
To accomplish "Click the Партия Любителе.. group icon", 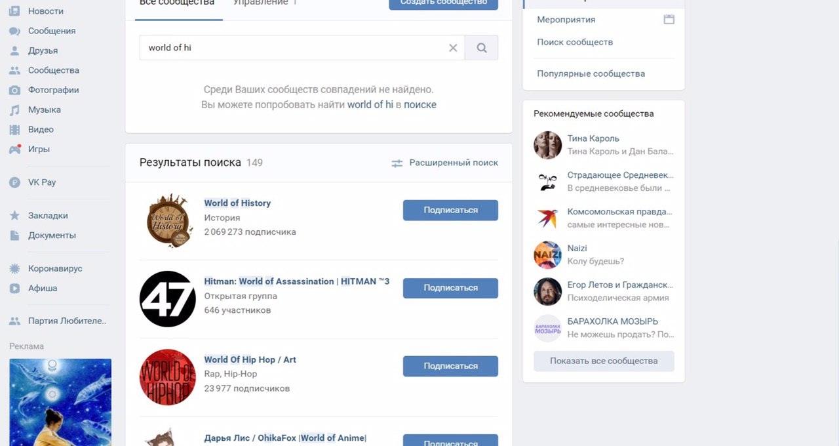I will (14, 321).
